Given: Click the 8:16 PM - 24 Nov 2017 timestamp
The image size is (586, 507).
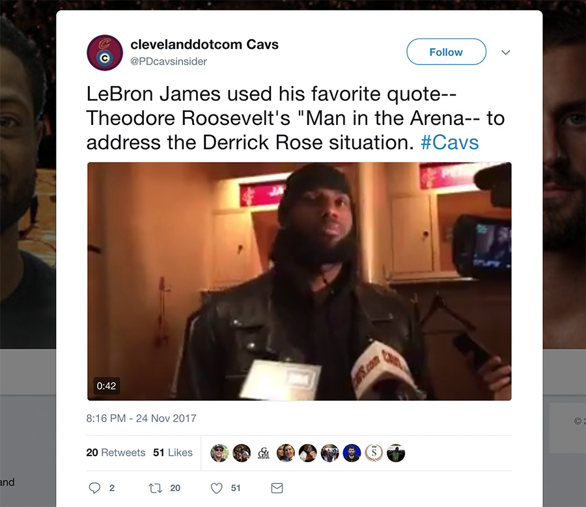Looking at the screenshot, I should tap(141, 418).
